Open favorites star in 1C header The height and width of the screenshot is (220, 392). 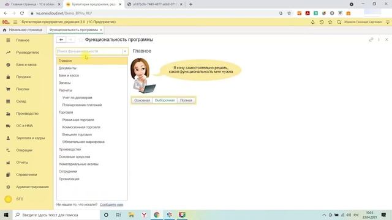click(x=330, y=22)
